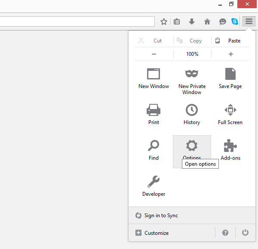Viewport: 258px width, 249px height.
Task: Print the current page
Action: coord(154,114)
